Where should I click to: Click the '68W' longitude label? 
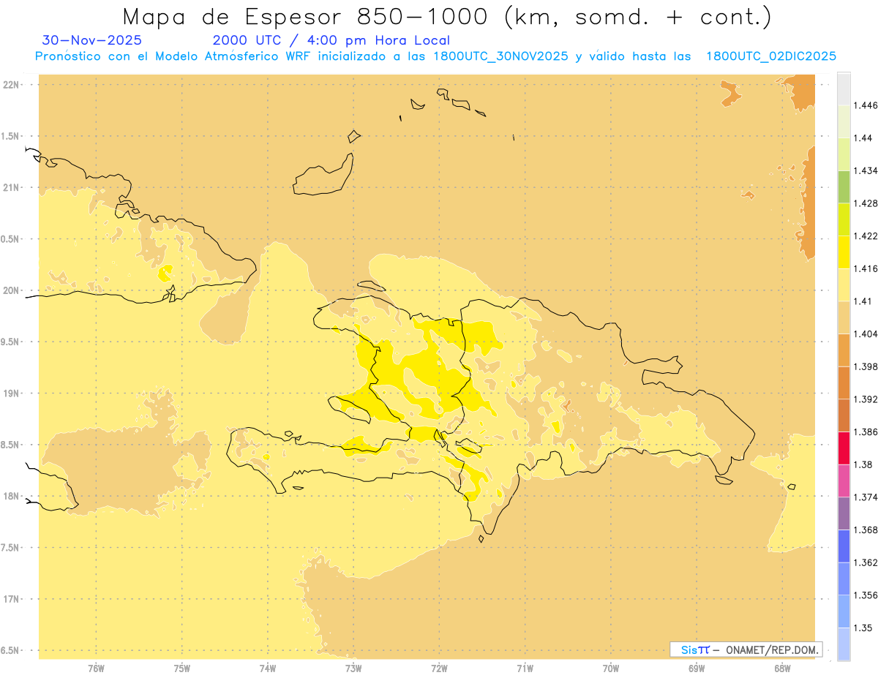pos(782,668)
